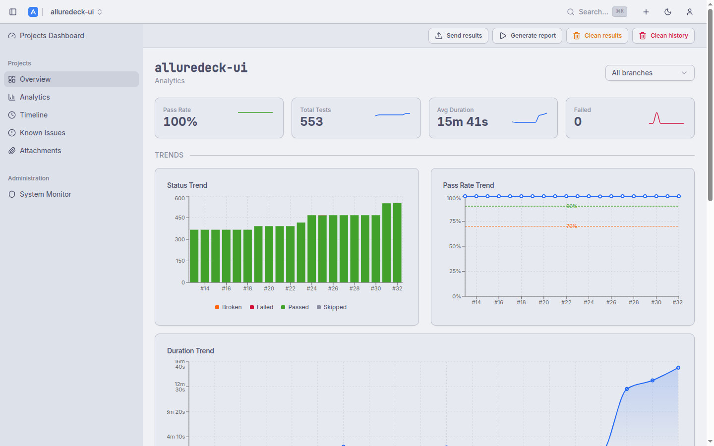This screenshot has height=446, width=714.
Task: Click the Attachments paperclip icon
Action: 12,151
